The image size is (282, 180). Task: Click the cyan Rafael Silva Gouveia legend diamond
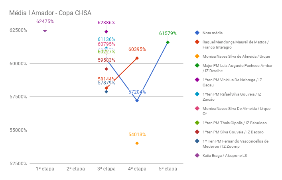click(197, 94)
